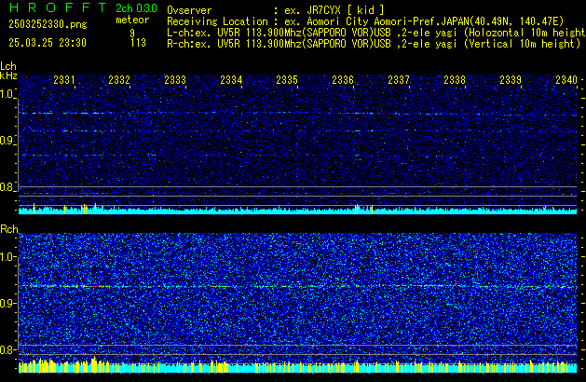Click the 2331 time marker
This screenshot has height=382, width=586.
click(x=64, y=80)
